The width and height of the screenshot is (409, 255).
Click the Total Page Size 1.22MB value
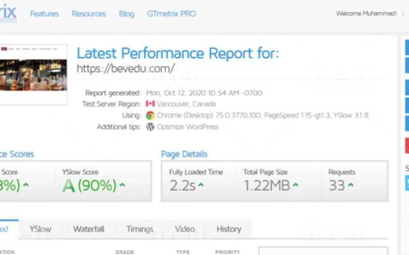click(x=267, y=185)
